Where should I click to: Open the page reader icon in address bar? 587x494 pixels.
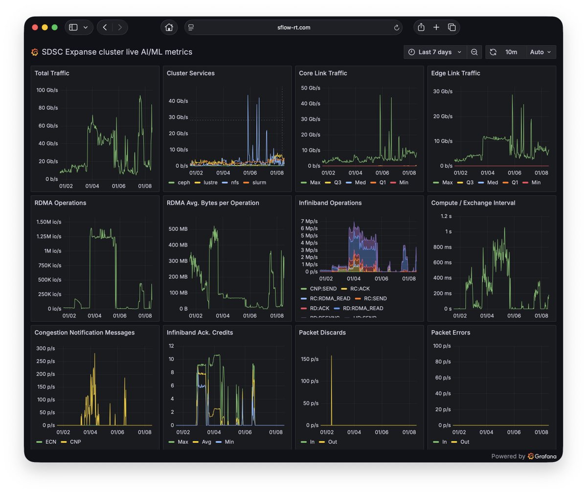(x=191, y=27)
